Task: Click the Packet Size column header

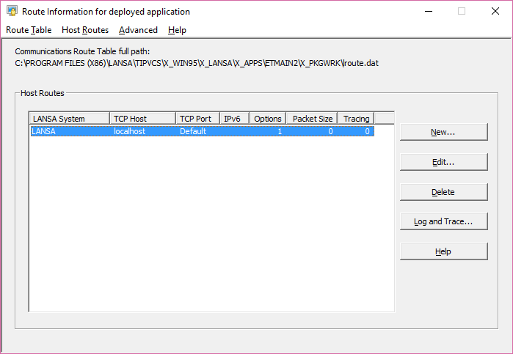Action: click(312, 119)
